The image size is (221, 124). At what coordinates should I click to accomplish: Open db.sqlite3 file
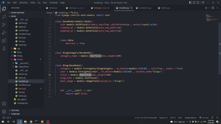26,100
